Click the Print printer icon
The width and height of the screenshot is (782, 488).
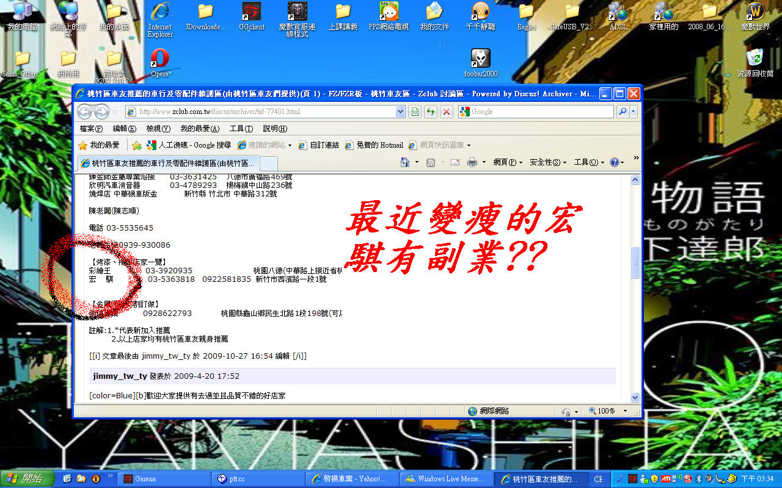[472, 162]
